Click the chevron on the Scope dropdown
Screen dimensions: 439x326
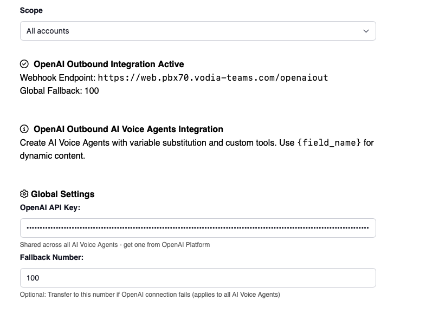(x=366, y=31)
